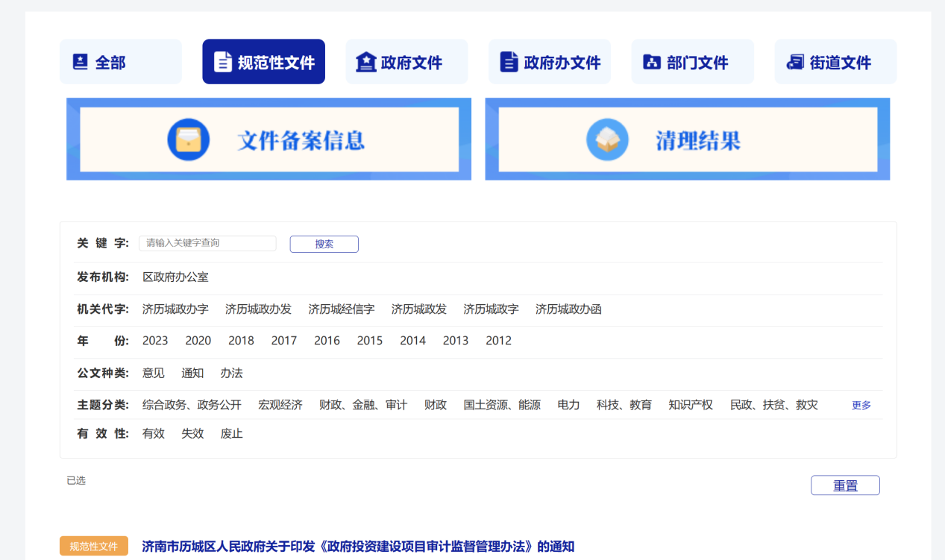The image size is (945, 560).
Task: Choose topic 知识产权
Action: (691, 405)
